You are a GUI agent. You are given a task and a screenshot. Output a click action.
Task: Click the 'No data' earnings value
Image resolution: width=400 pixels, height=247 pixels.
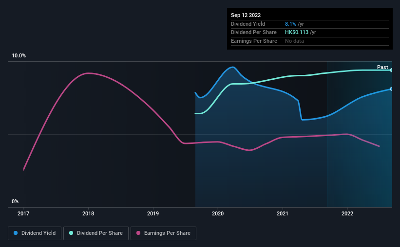(x=294, y=41)
